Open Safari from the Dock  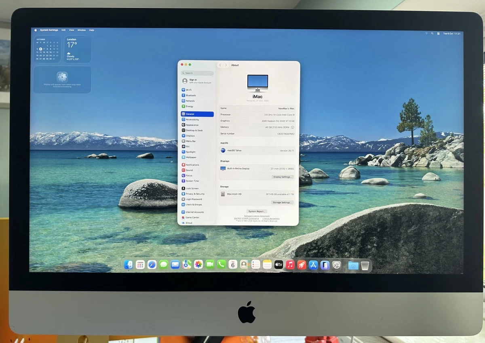152,265
